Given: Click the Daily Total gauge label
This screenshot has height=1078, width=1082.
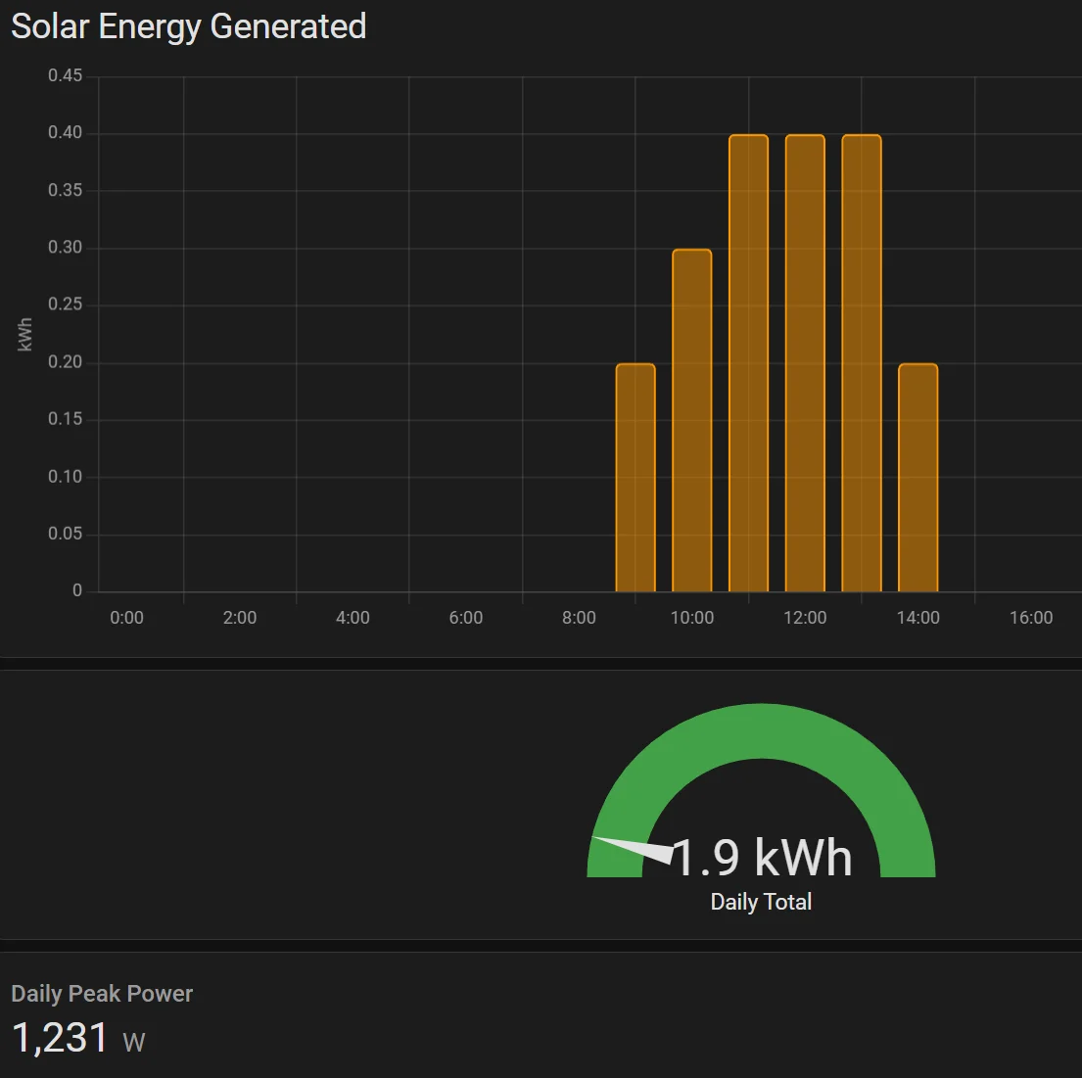Looking at the screenshot, I should [761, 902].
